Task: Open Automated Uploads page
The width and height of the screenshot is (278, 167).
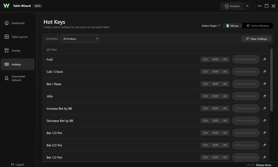Action: tap(18, 78)
